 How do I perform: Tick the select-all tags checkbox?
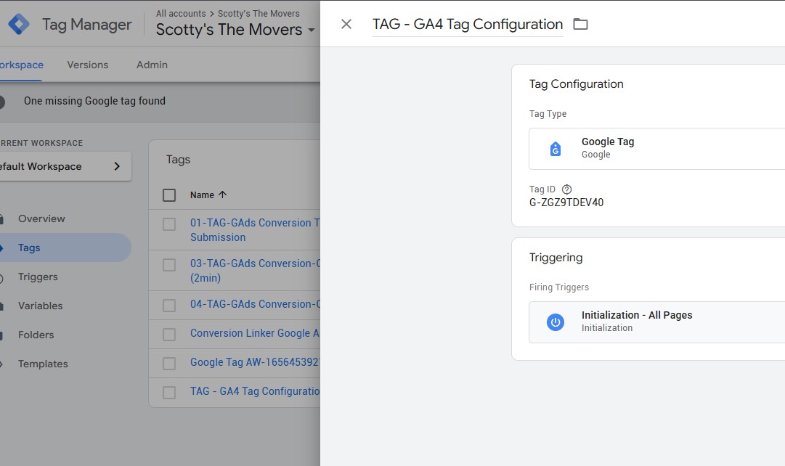tap(169, 195)
